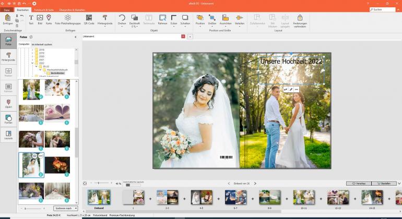
Task: Collapse the Fotos panel with the arrow
Action: [75, 37]
